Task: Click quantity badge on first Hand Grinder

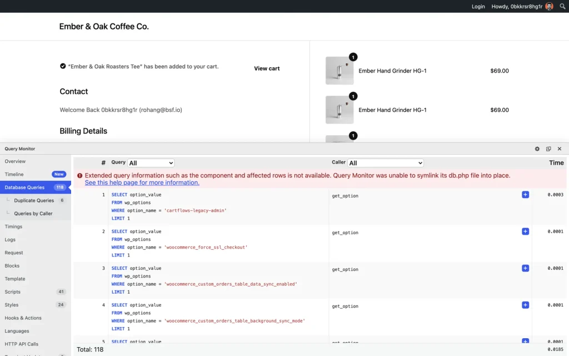Action: [353, 57]
